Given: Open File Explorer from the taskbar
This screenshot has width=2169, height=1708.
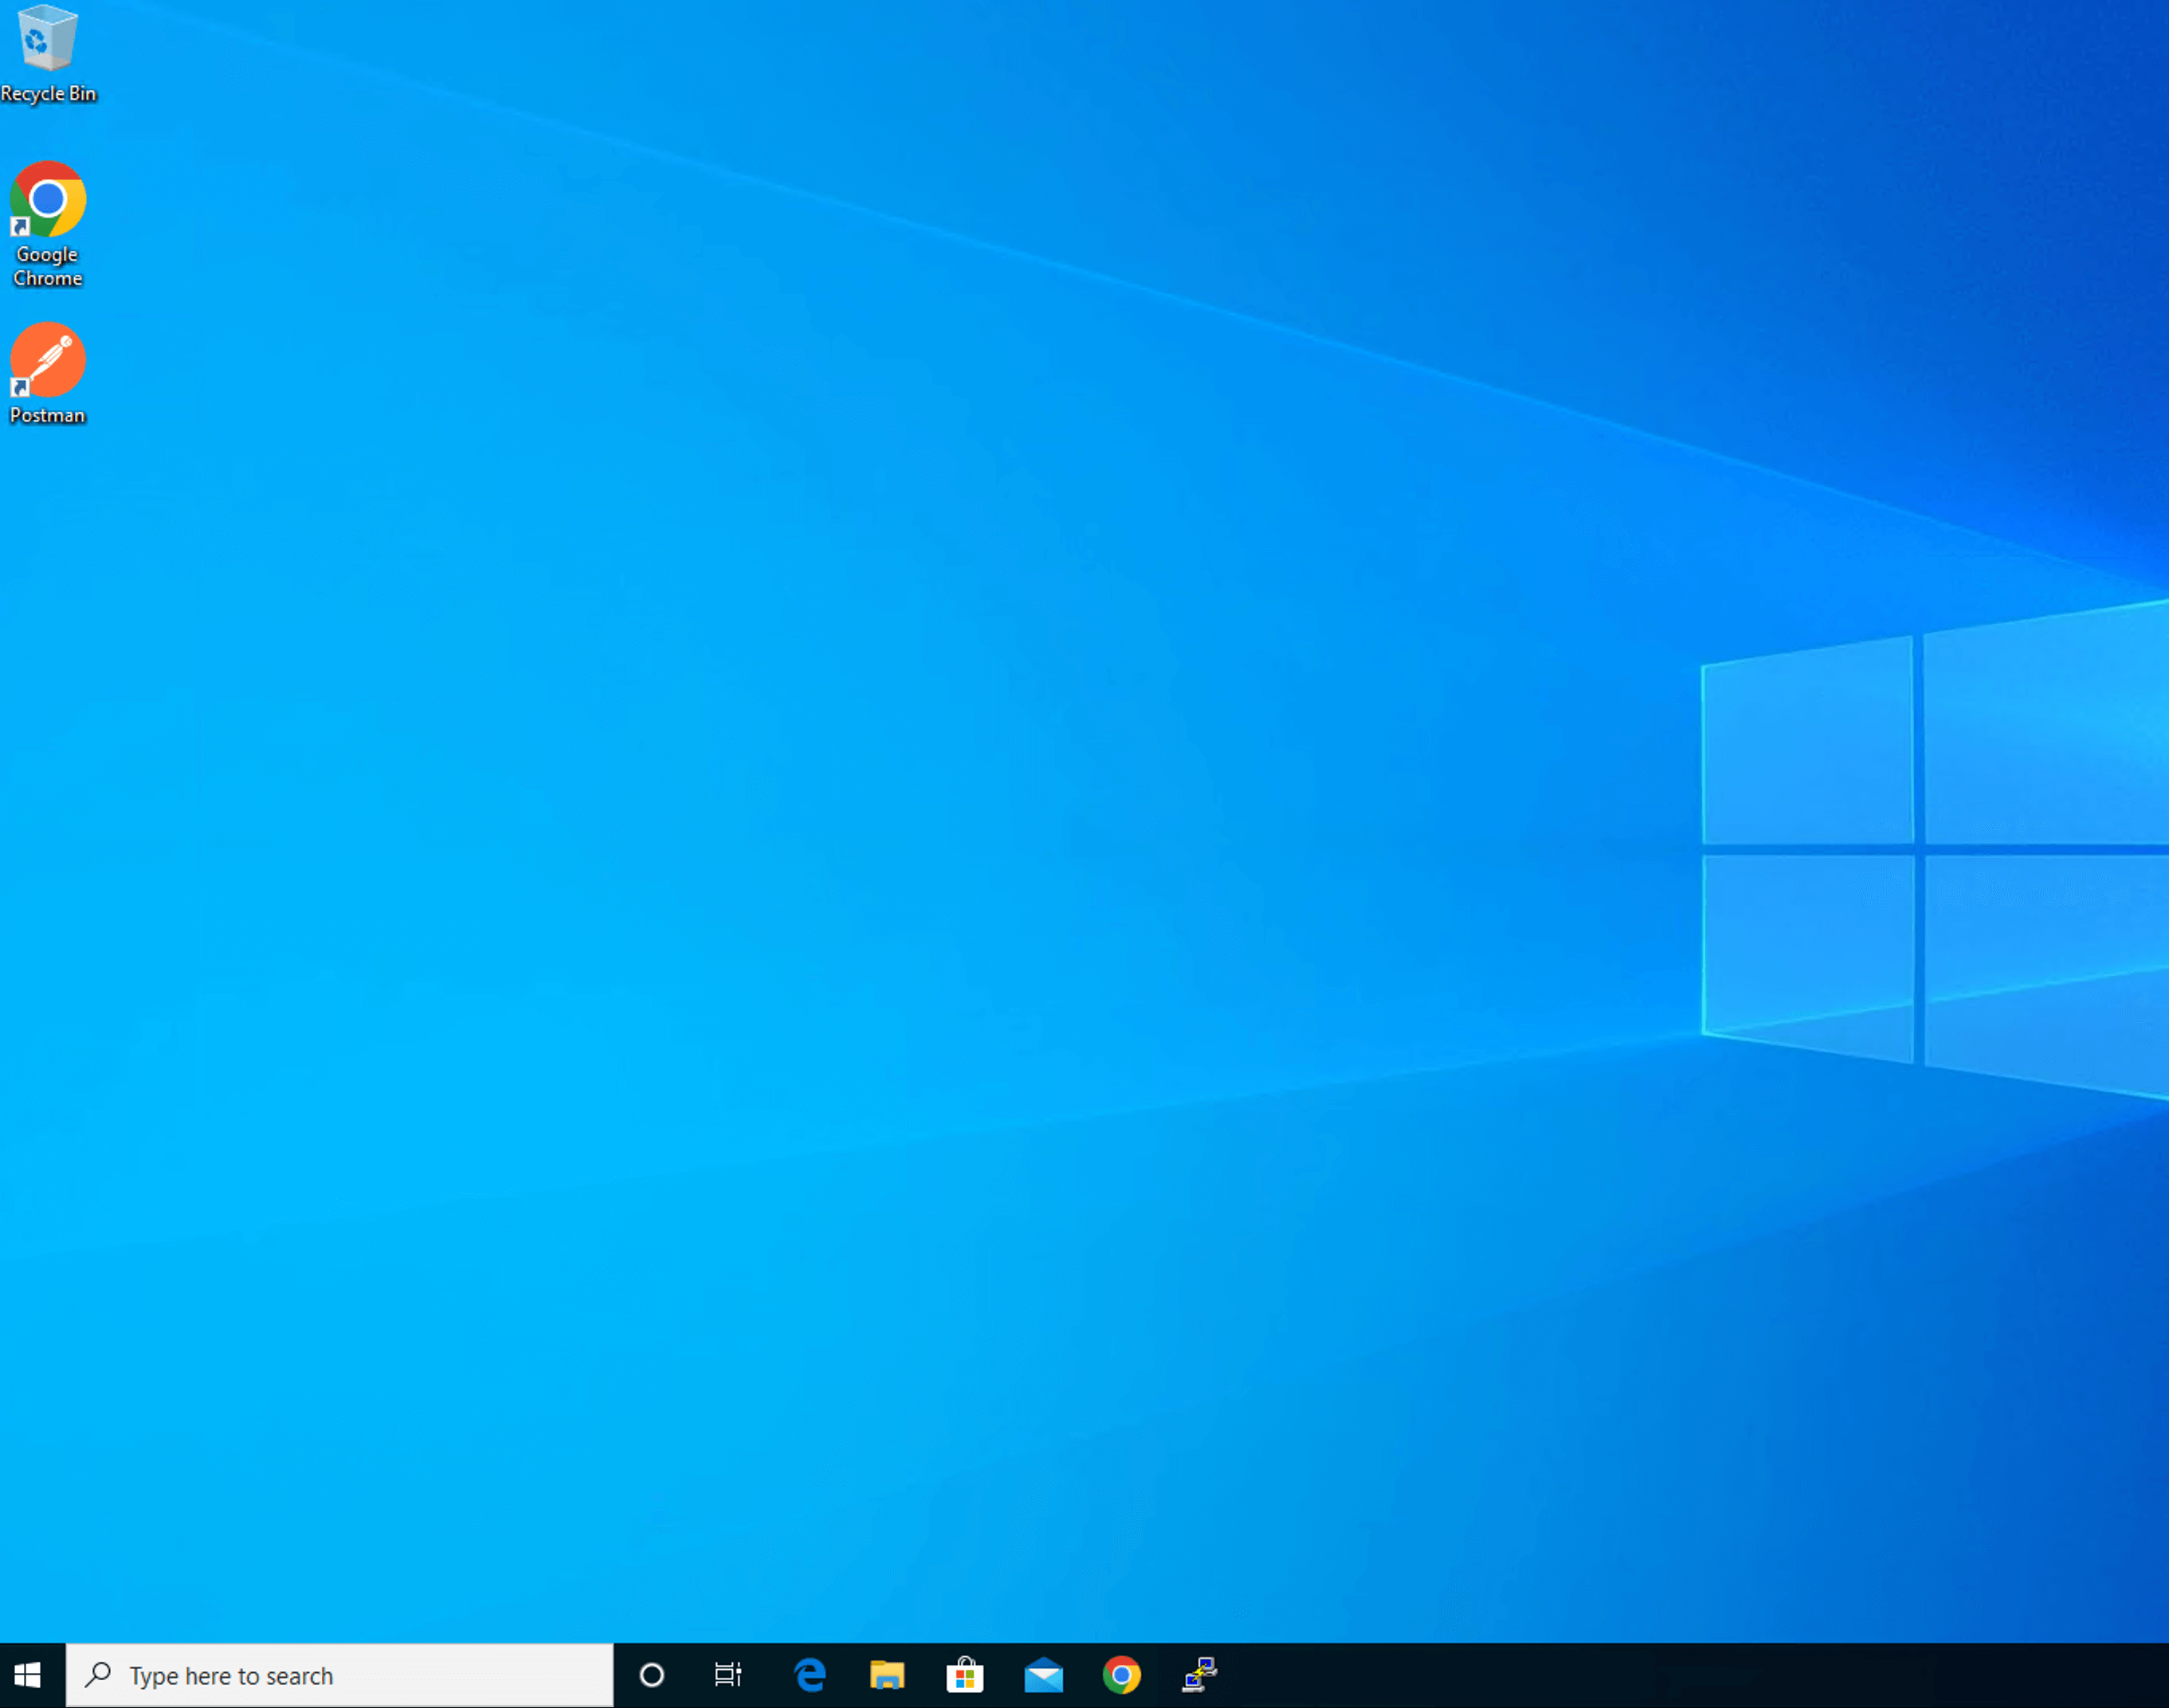Looking at the screenshot, I should click(886, 1675).
